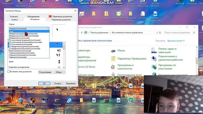Viewport: 203px width, 114px height.
Task: Choose Черная (крупная) (системная) scheme
Action: click(29, 53)
